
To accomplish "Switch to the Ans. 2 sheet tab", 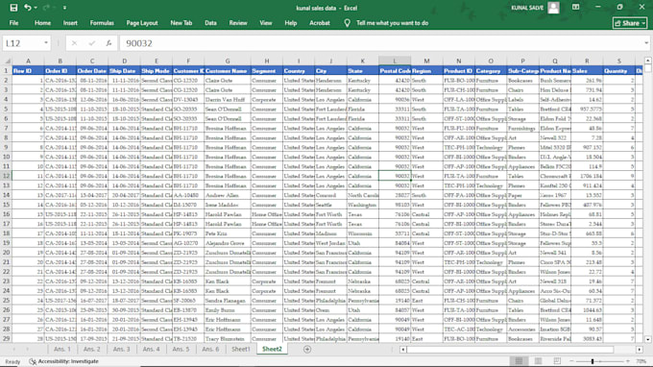I will (91, 349).
